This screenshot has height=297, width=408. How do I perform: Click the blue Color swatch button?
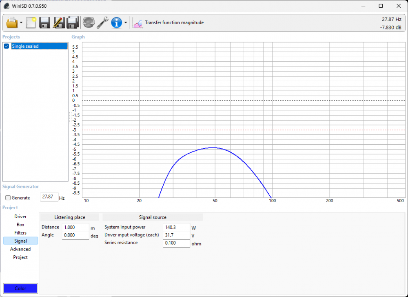20,288
